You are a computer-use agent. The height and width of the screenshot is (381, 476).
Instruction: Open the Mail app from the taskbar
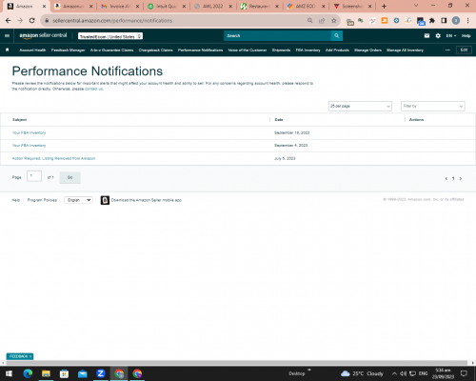[83, 373]
